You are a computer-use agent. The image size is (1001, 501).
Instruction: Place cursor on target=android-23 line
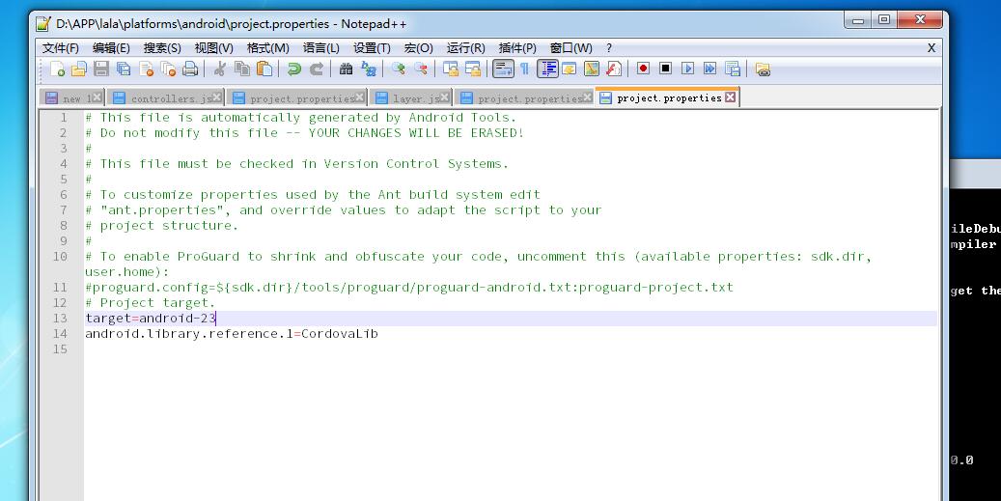[151, 318]
